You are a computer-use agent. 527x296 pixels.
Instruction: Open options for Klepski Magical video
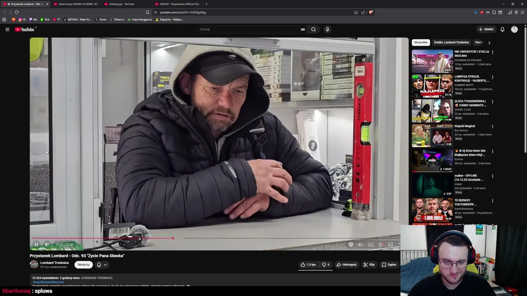coord(492,127)
